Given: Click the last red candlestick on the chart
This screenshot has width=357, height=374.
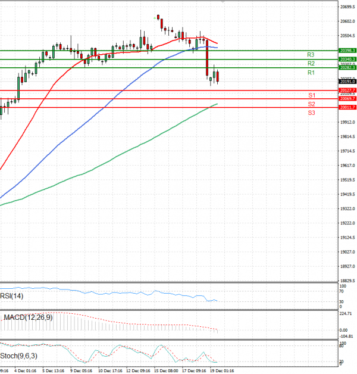Looking at the screenshot, I should click(218, 77).
